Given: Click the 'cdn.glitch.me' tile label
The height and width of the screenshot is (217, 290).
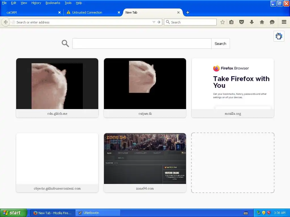Looking at the screenshot, I should [57, 114].
